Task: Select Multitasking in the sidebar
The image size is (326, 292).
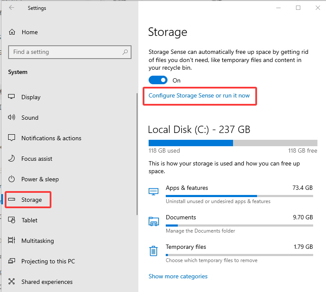Action: 38,241
